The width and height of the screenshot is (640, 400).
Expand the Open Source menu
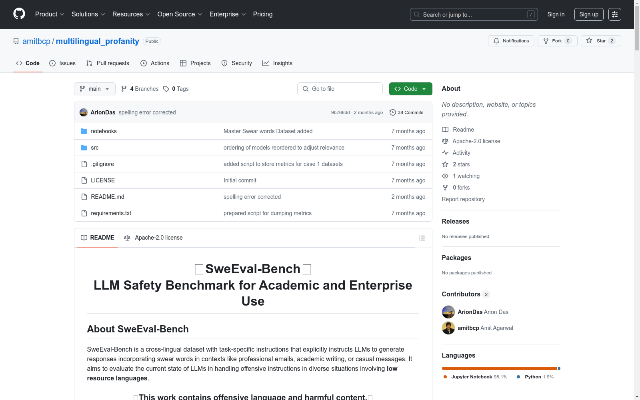(180, 14)
